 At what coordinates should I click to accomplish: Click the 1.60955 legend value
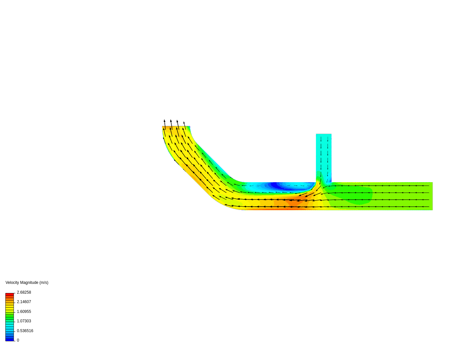point(24,312)
